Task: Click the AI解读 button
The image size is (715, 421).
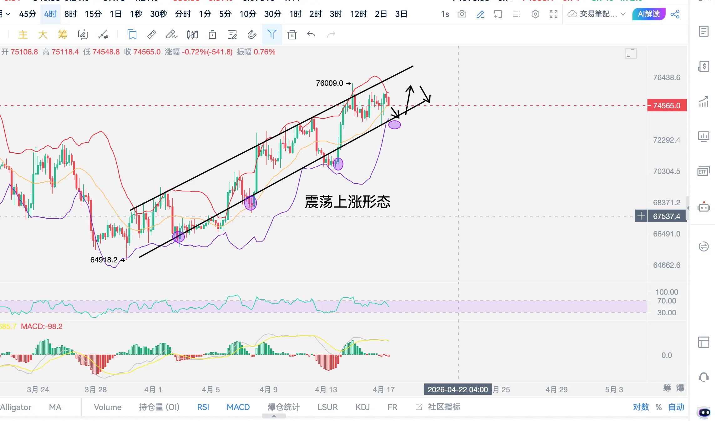Action: (649, 14)
